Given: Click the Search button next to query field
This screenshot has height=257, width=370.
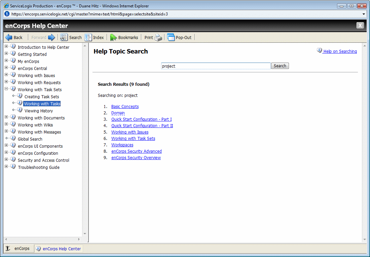Looking at the screenshot, I should coord(280,66).
